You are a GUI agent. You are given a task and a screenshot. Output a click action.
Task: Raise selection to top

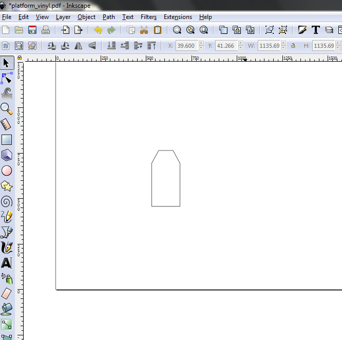click(x=151, y=46)
